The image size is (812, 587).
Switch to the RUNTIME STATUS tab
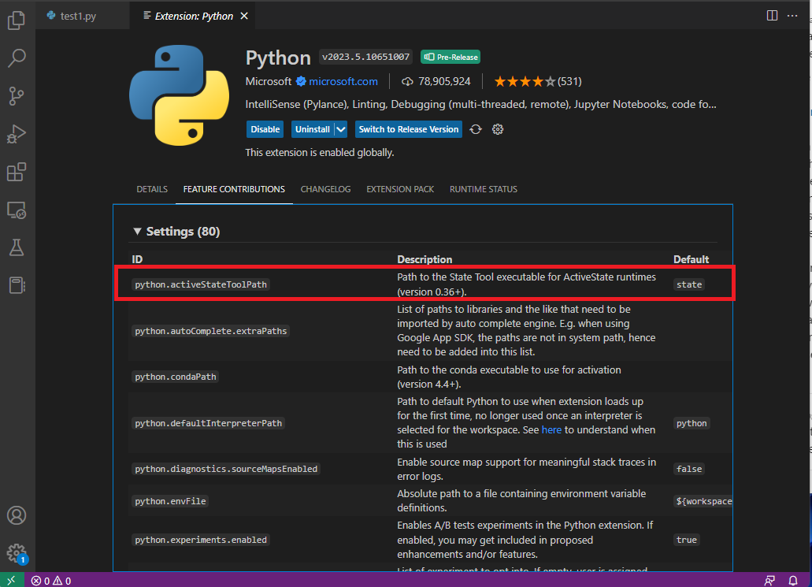click(x=483, y=189)
